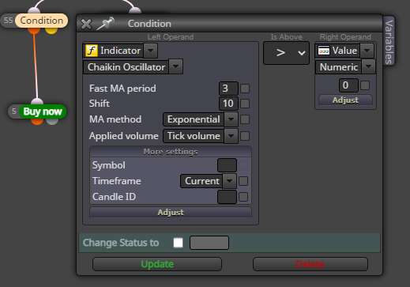Click the gray connector under Buy now node

click(x=52, y=121)
